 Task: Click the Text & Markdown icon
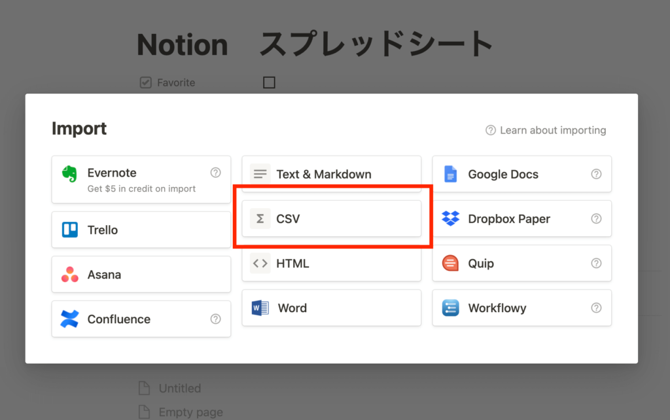(260, 174)
